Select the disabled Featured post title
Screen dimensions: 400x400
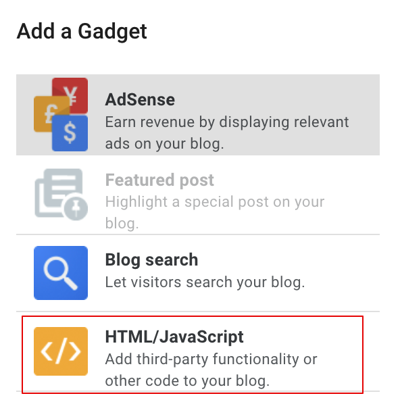pyautogui.click(x=159, y=180)
